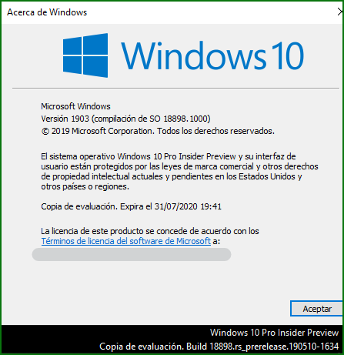The width and height of the screenshot is (344, 355).
Task: Click the build number 18898.1000
Action: tap(185, 119)
